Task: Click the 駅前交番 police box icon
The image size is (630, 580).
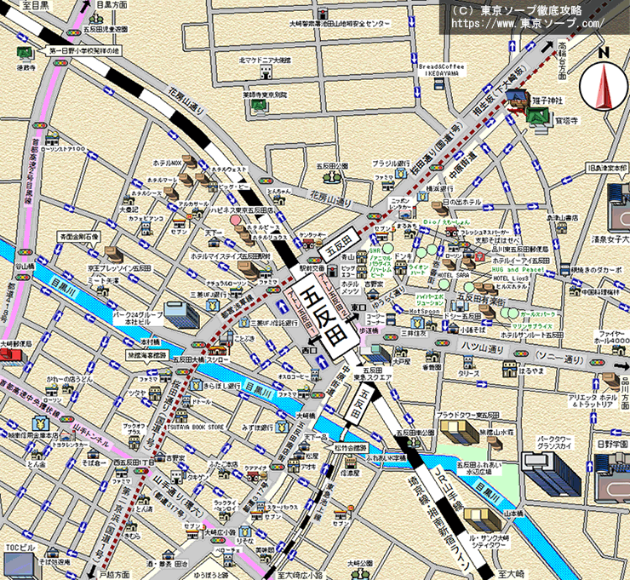Action: (x=332, y=270)
